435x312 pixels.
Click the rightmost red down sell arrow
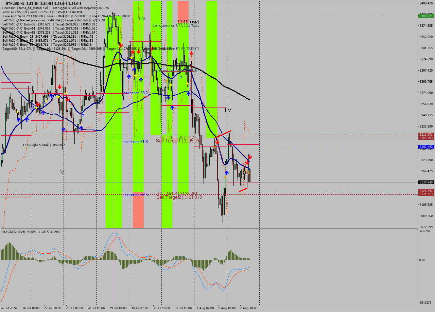(250, 157)
